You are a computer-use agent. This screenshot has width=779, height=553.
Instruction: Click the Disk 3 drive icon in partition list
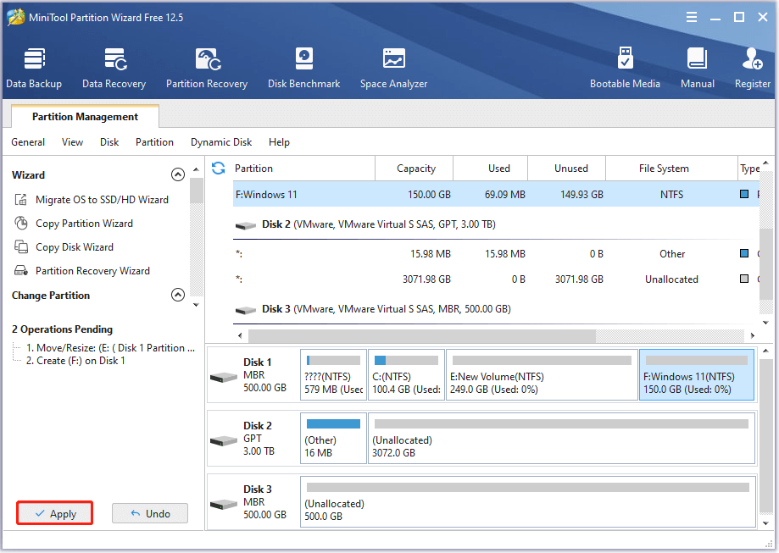[x=246, y=310]
